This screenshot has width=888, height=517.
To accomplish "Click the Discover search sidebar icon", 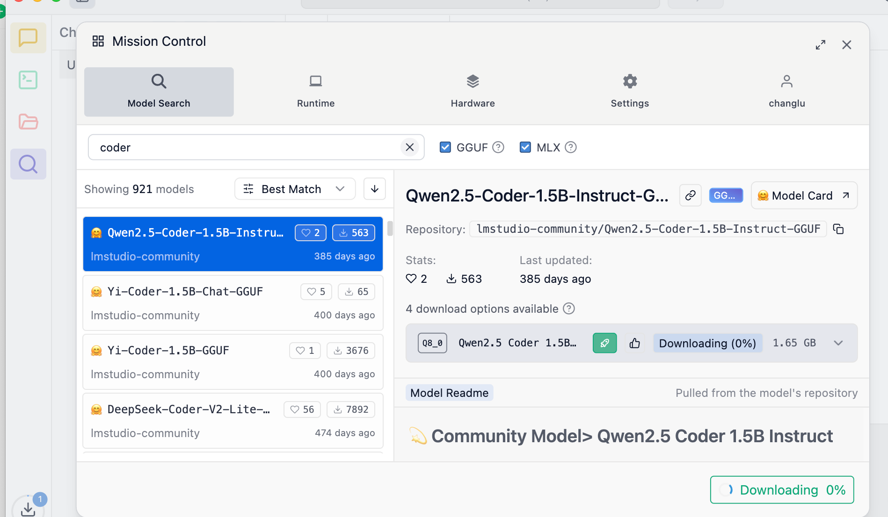I will [28, 164].
